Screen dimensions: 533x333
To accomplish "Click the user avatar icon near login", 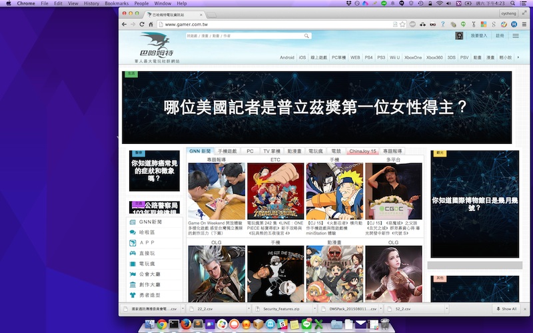I will (x=459, y=36).
